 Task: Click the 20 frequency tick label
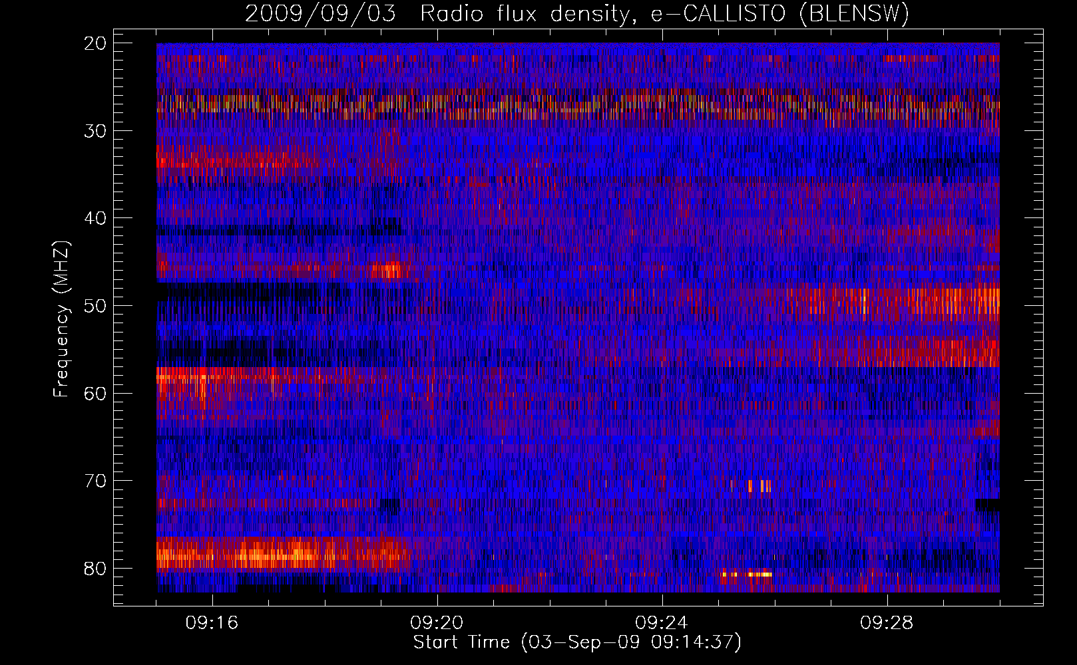pos(96,43)
